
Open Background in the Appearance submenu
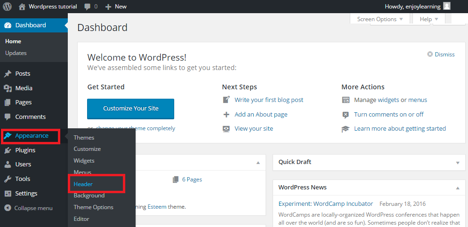click(x=89, y=196)
